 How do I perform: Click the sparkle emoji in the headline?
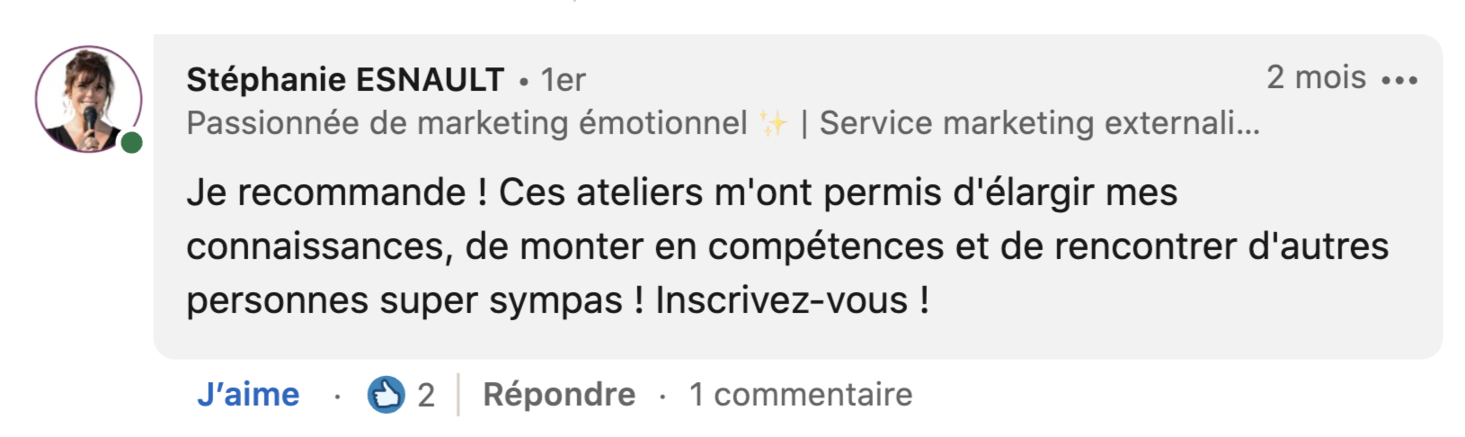[773, 123]
